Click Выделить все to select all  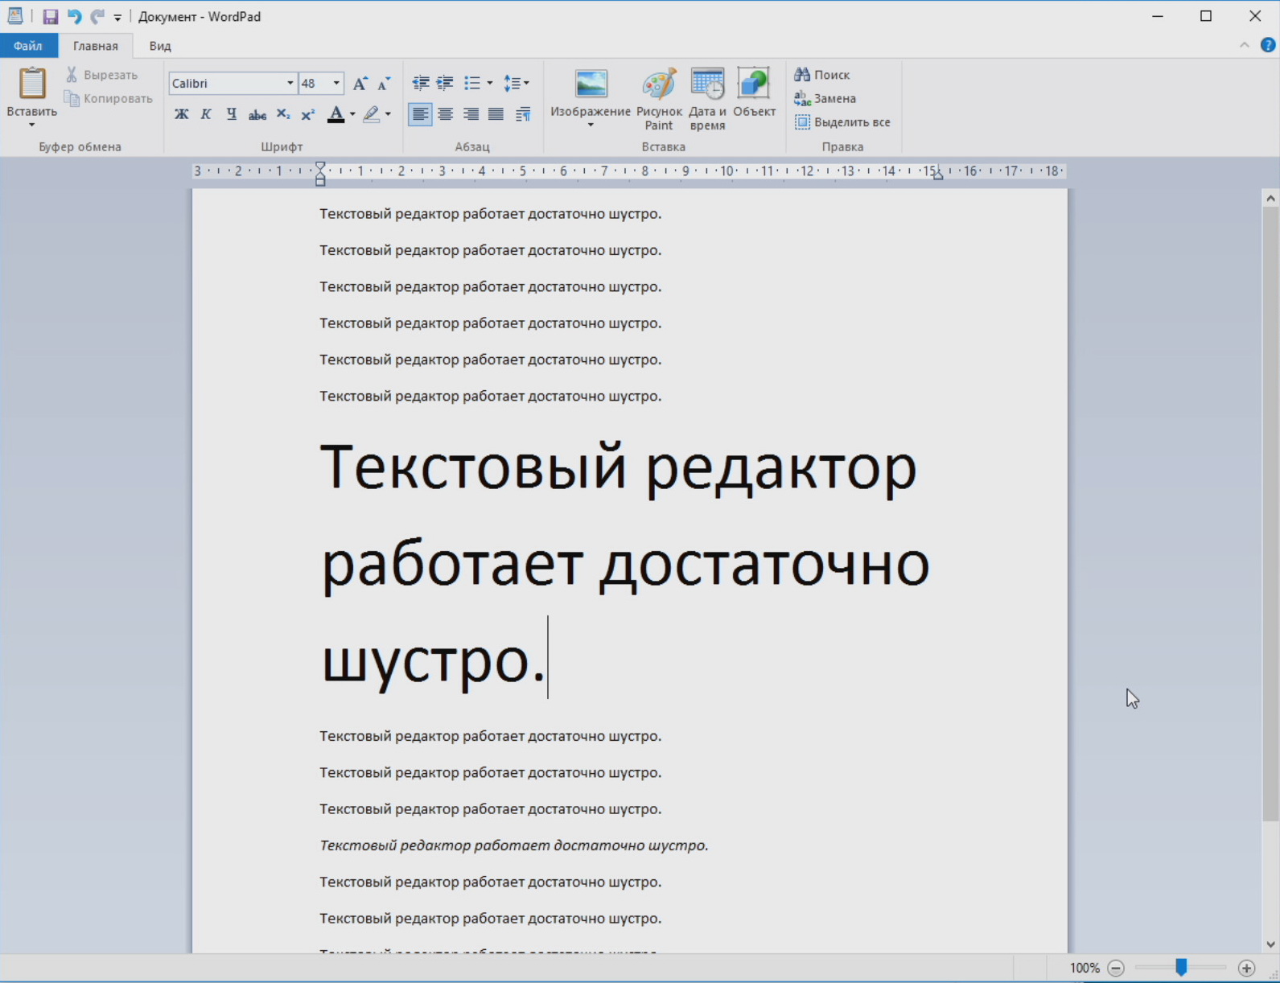pos(842,122)
